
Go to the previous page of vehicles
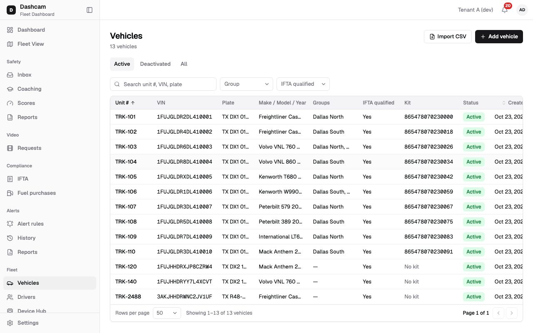[x=498, y=313]
